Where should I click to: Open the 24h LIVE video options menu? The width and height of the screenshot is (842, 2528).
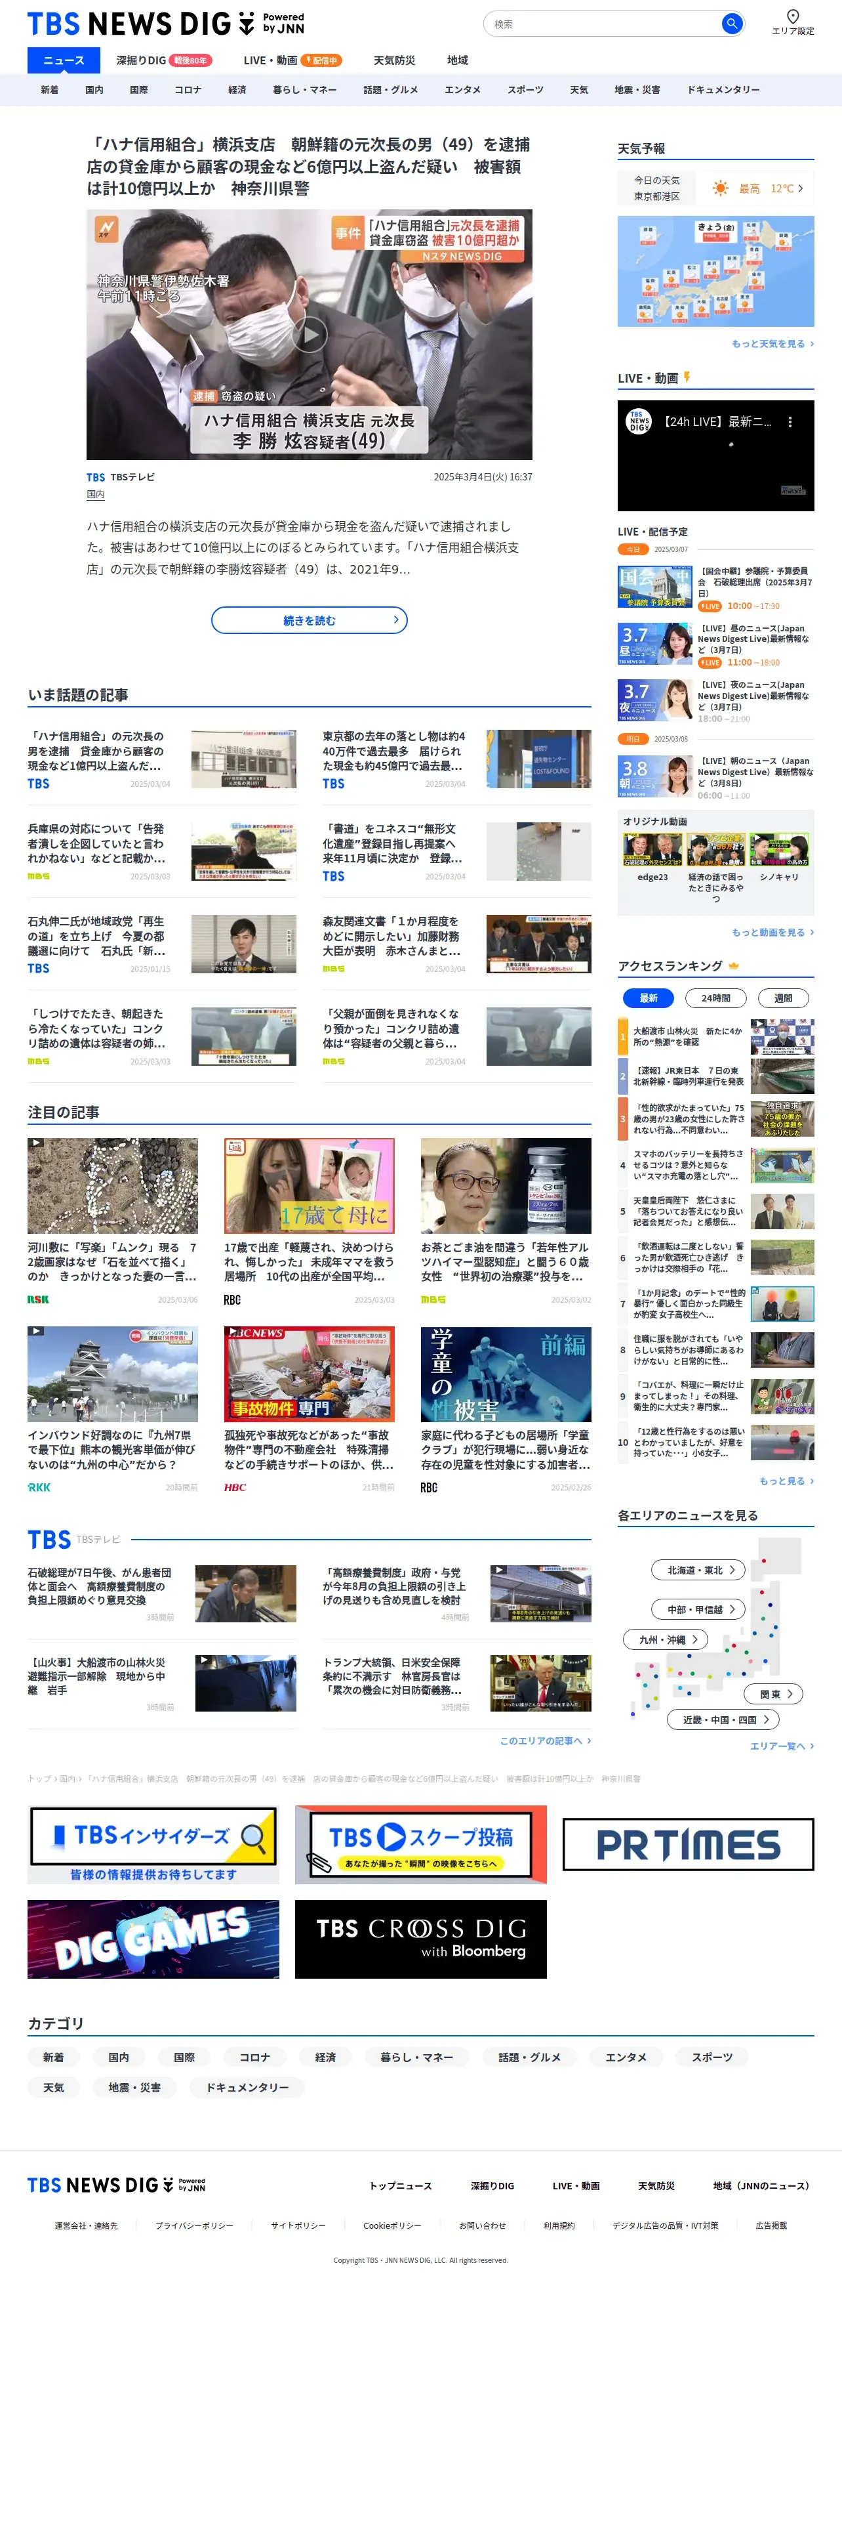click(790, 422)
